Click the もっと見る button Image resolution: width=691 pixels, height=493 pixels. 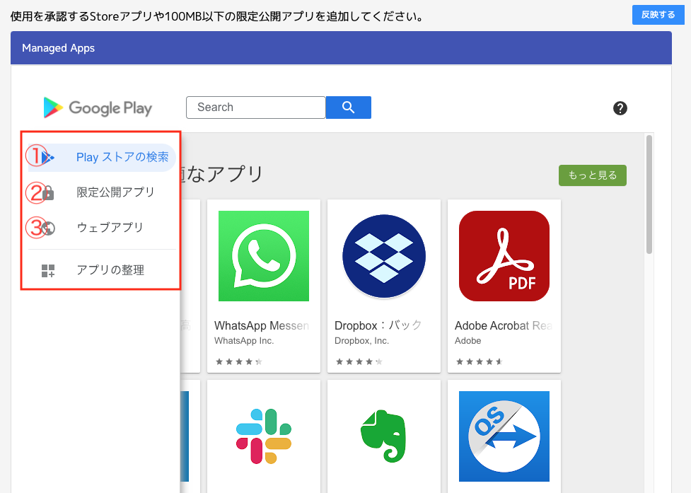[x=592, y=175]
